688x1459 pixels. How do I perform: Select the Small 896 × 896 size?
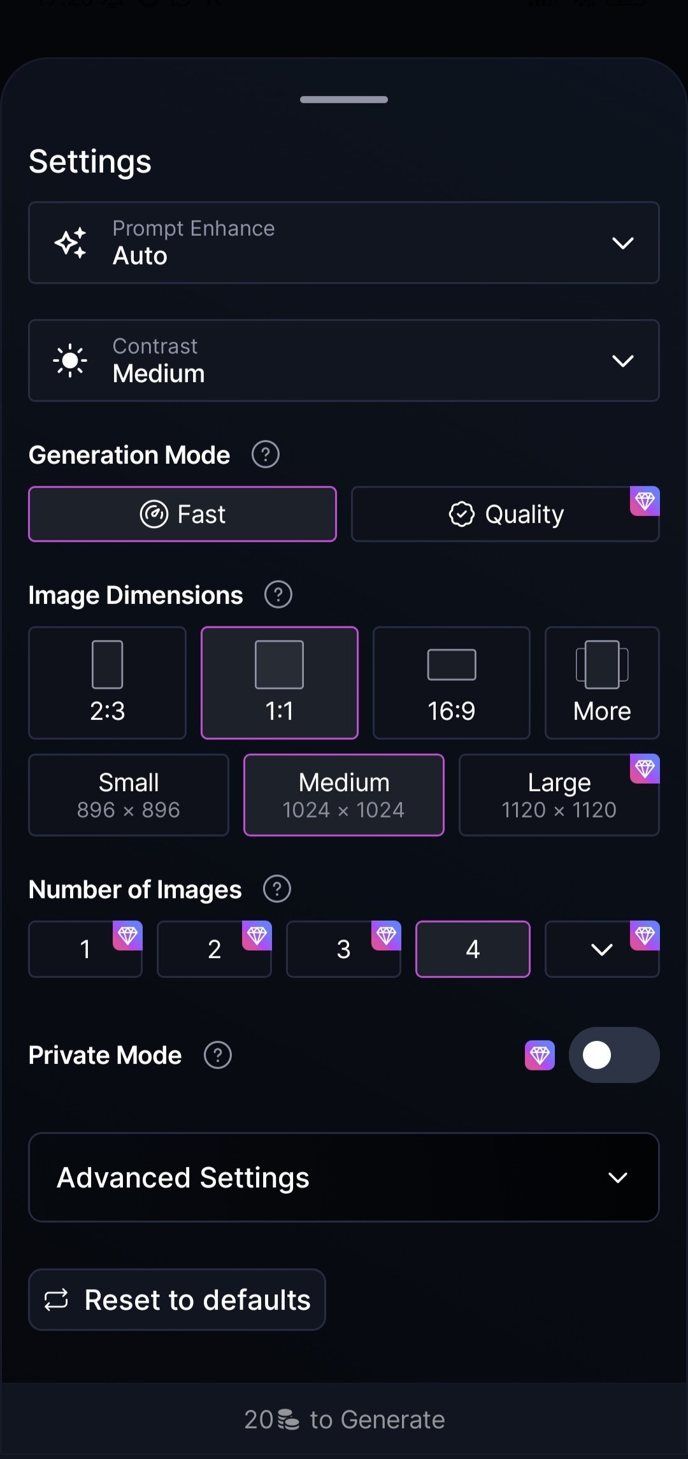129,795
